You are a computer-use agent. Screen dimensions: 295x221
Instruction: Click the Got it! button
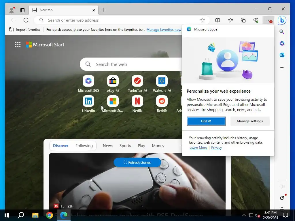pos(206,121)
